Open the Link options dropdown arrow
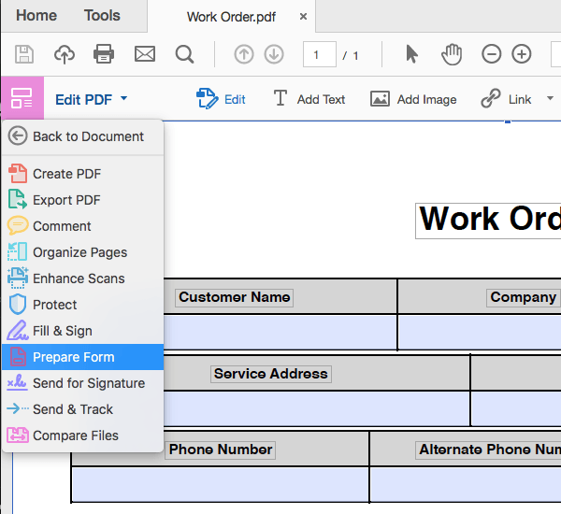This screenshot has width=561, height=514. click(550, 98)
